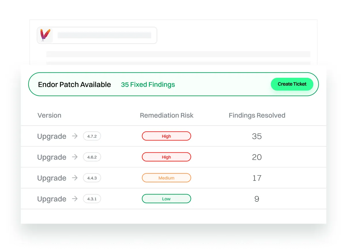346x251 pixels.
Task: Select the High risk badge for version 4.7.2
Action: pyautogui.click(x=166, y=136)
